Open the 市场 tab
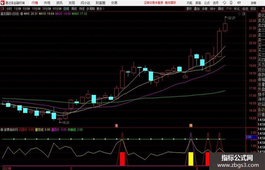Viewport: 265px width, 170px height. 47,3
